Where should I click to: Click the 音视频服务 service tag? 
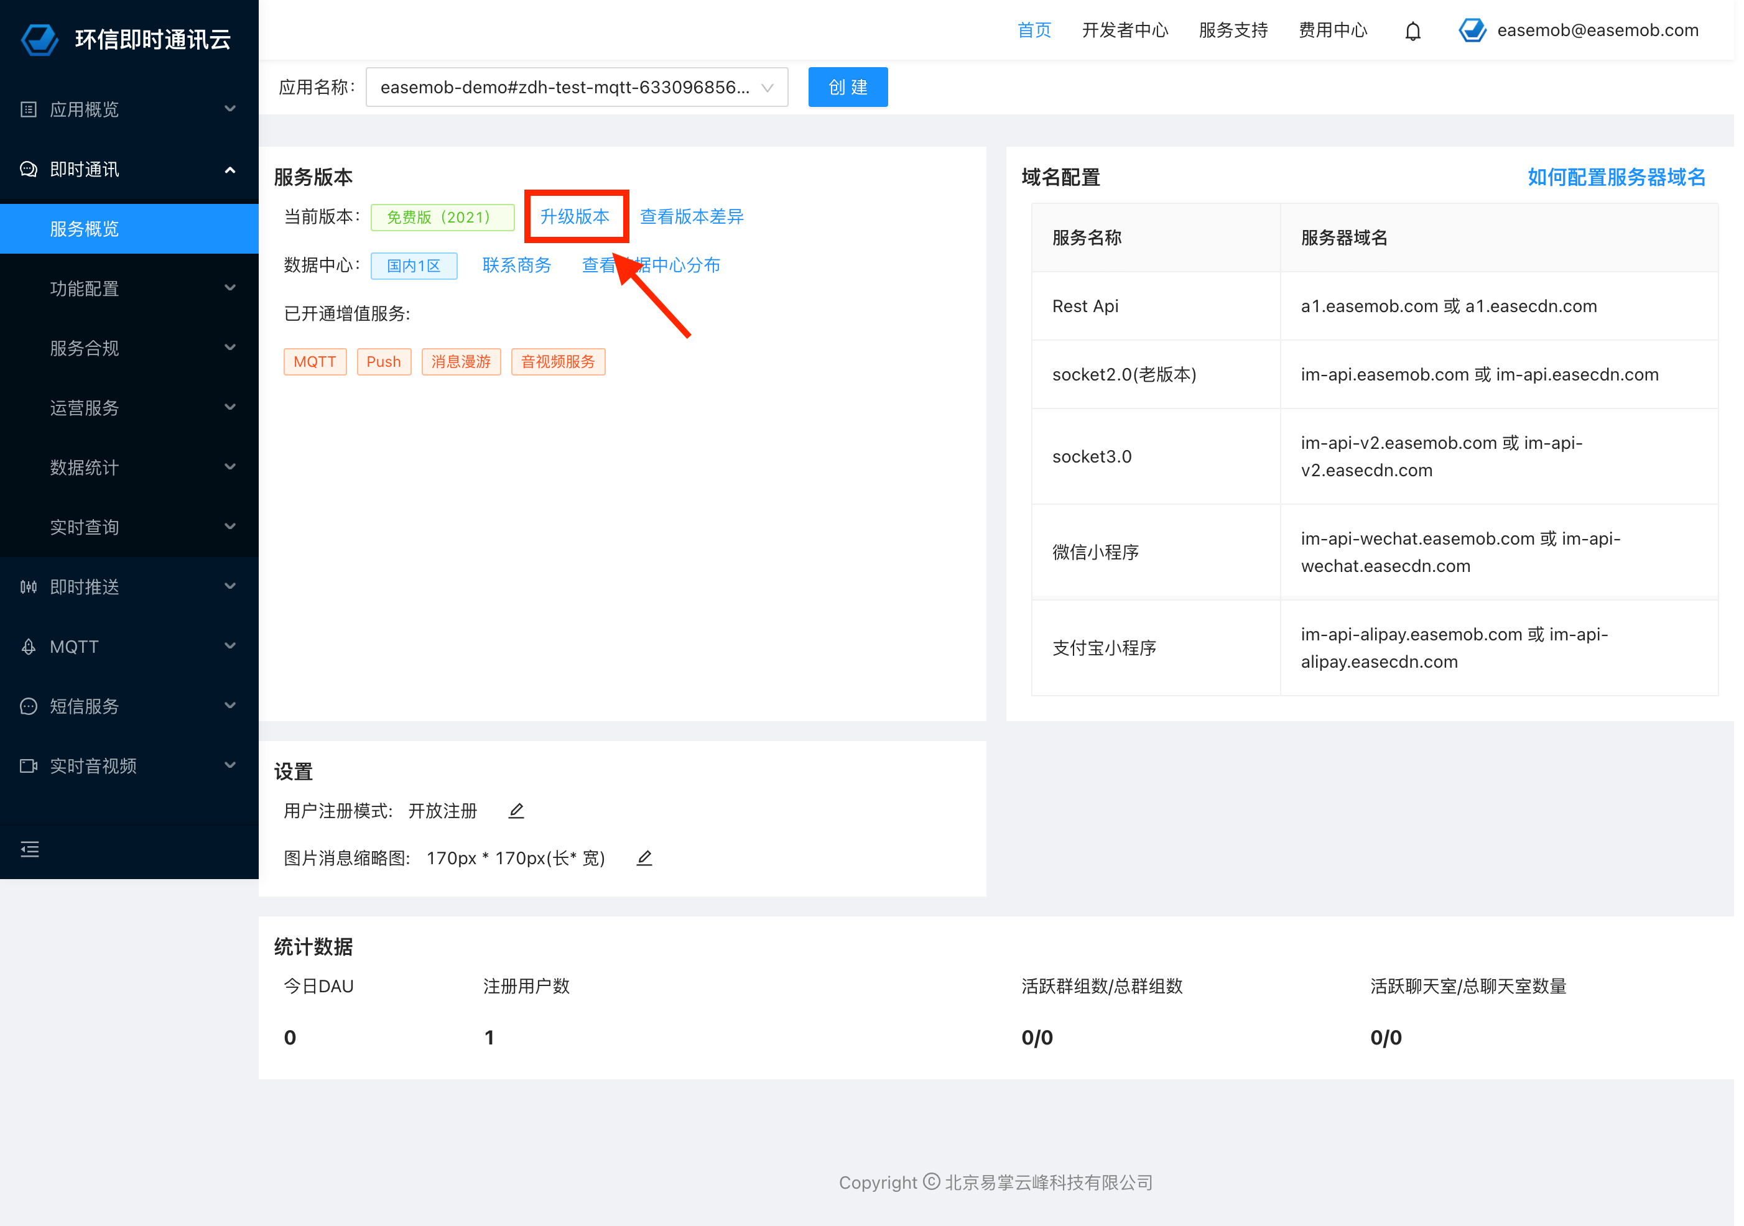(559, 361)
